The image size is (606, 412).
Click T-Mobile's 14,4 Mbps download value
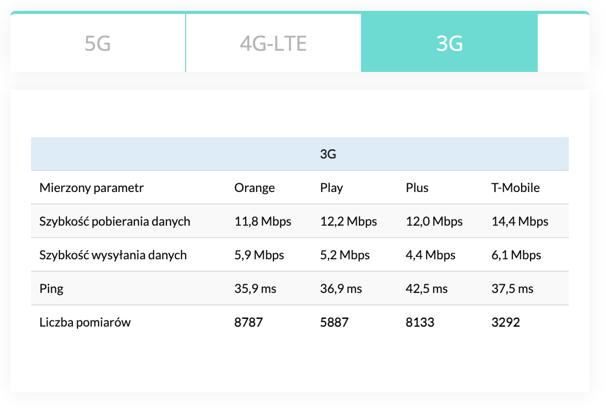(x=520, y=222)
